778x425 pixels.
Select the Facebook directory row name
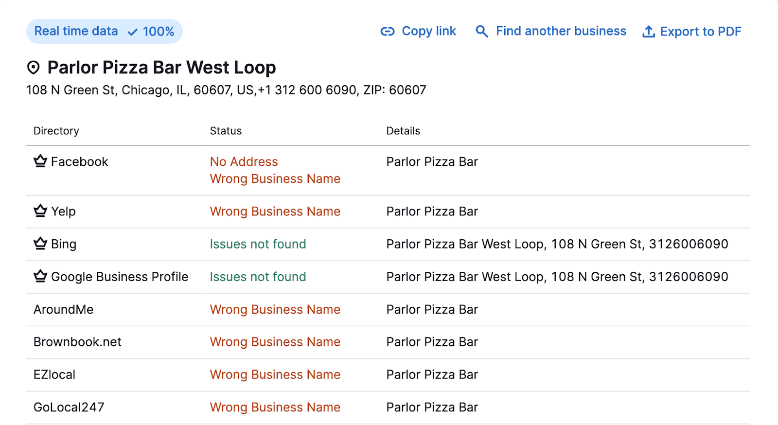click(x=80, y=161)
